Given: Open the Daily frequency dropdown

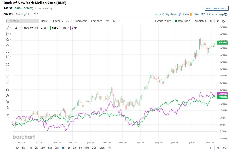Looking at the screenshot, I should (x=45, y=21).
